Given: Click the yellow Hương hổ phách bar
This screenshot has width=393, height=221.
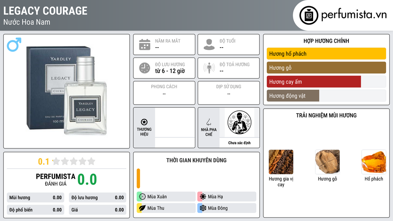Looking at the screenshot, I should (x=326, y=54).
